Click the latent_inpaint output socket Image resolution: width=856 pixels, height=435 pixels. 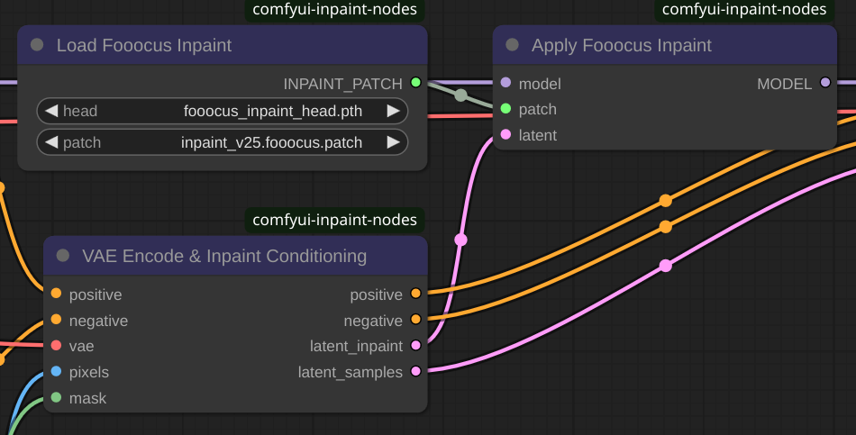point(416,345)
